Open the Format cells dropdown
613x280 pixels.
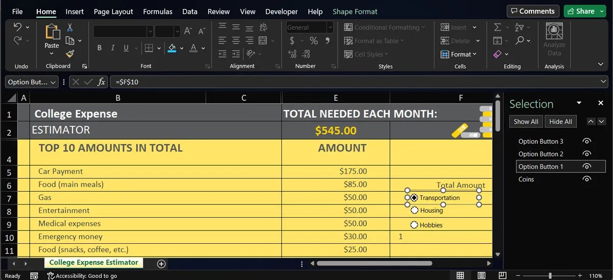(x=458, y=54)
